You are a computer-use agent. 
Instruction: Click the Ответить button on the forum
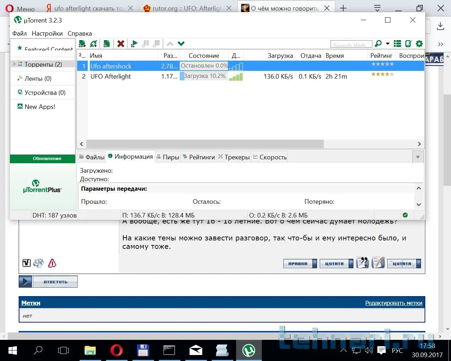point(48,282)
